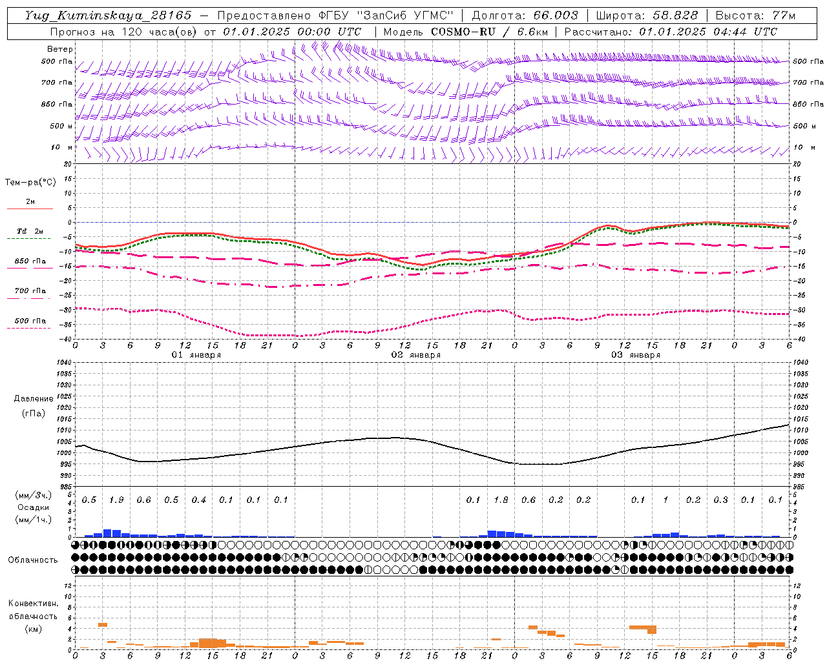Click the Осадки panel label
The width and height of the screenshot is (827, 661).
coord(34,507)
